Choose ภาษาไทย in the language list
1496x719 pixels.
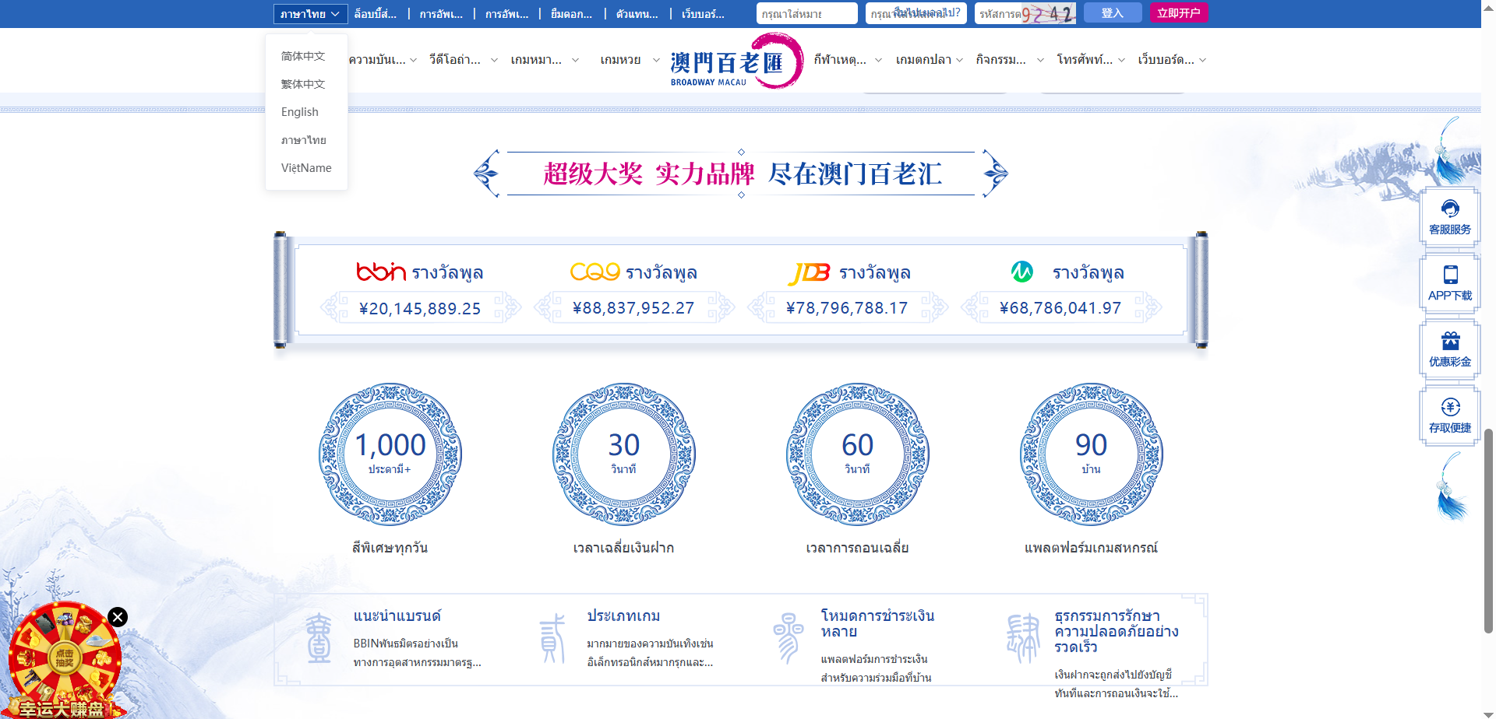(x=304, y=140)
